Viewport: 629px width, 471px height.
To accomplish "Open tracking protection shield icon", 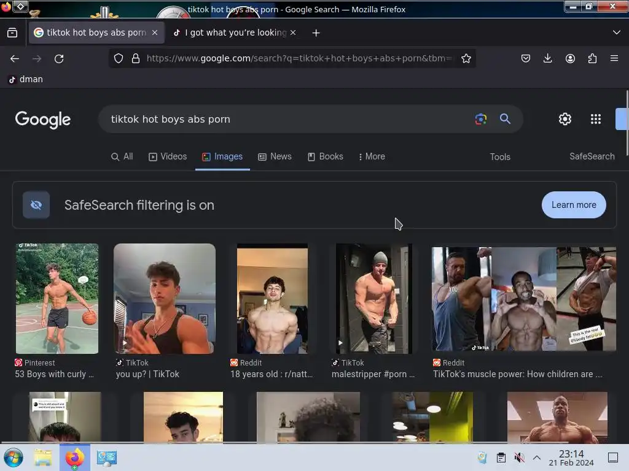I will (x=119, y=58).
